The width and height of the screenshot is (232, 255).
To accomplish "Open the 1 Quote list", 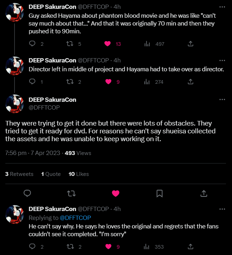I will point(51,174).
